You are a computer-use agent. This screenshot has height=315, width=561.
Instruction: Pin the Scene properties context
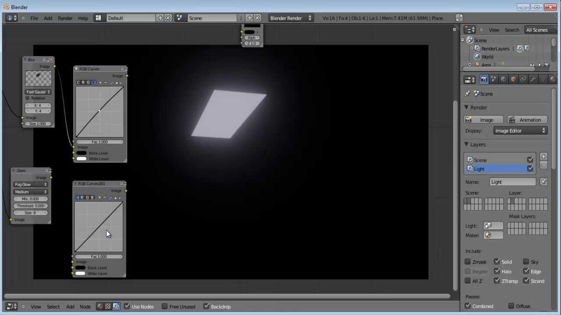[467, 94]
